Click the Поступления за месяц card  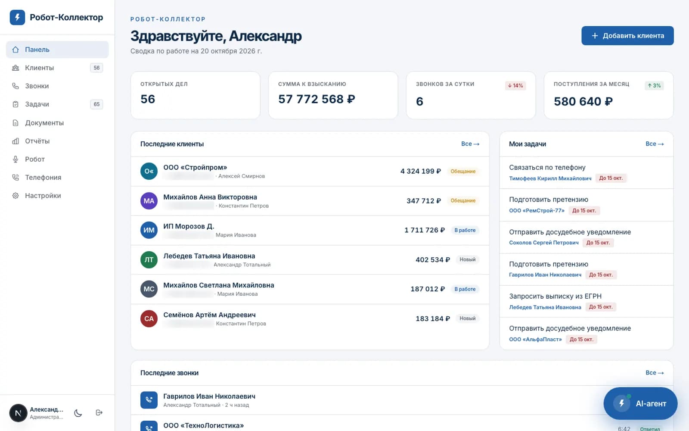(609, 95)
